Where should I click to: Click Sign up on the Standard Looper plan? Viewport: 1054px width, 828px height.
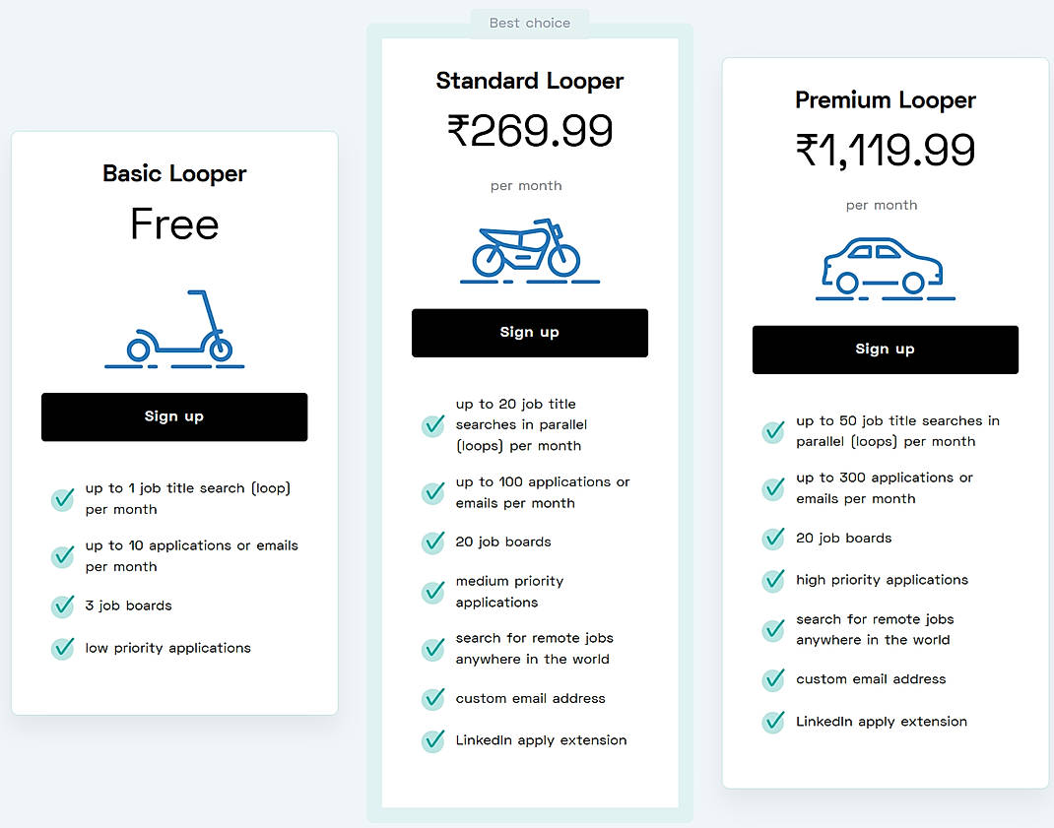(529, 332)
